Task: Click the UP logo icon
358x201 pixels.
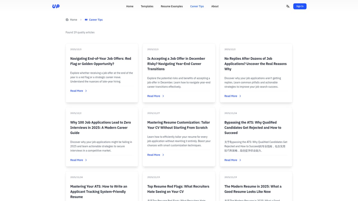Action: (x=56, y=6)
